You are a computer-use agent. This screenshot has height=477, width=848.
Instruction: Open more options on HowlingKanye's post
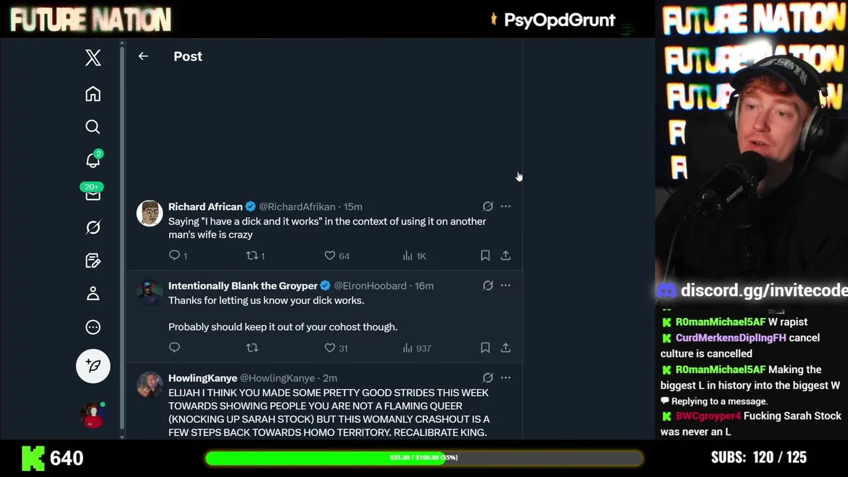505,378
